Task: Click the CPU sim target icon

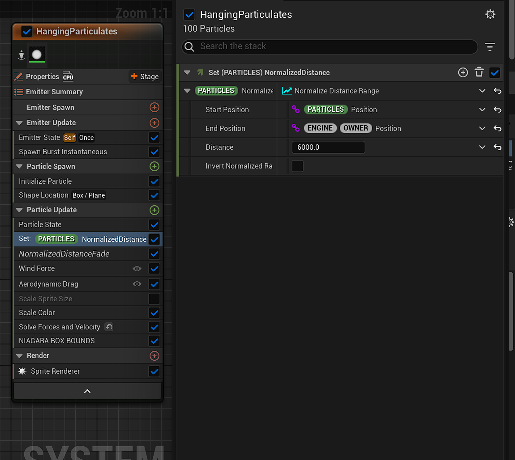Action: pos(68,76)
